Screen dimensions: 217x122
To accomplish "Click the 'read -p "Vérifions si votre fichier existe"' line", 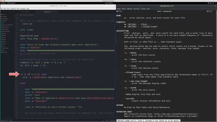I will (x=54, y=107).
